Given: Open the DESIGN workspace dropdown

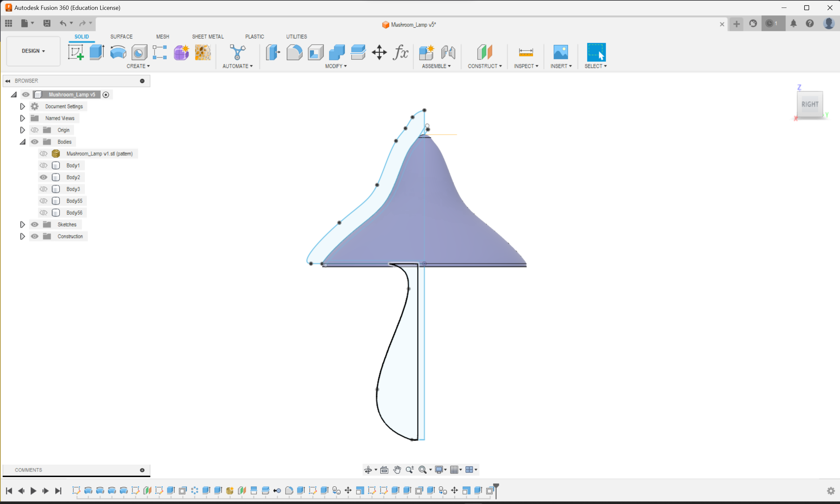Looking at the screenshot, I should 33,51.
